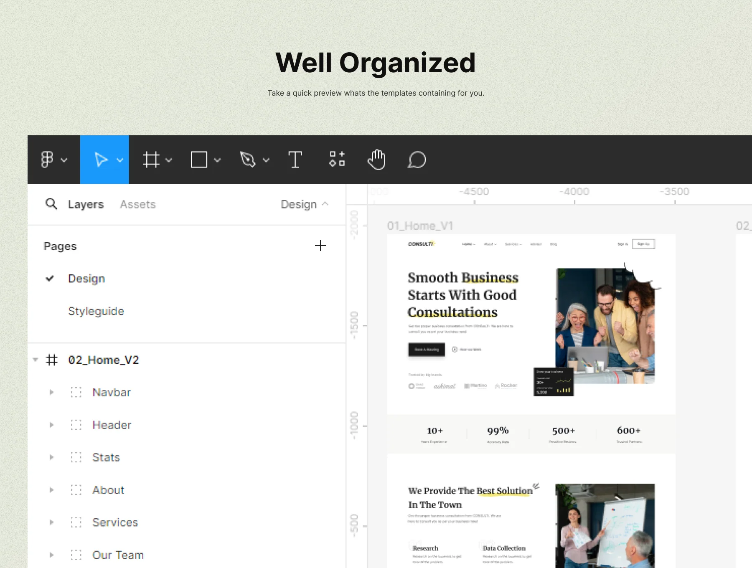Click 'Smooth Business' hero headline on canvas
The height and width of the screenshot is (568, 752).
463,278
